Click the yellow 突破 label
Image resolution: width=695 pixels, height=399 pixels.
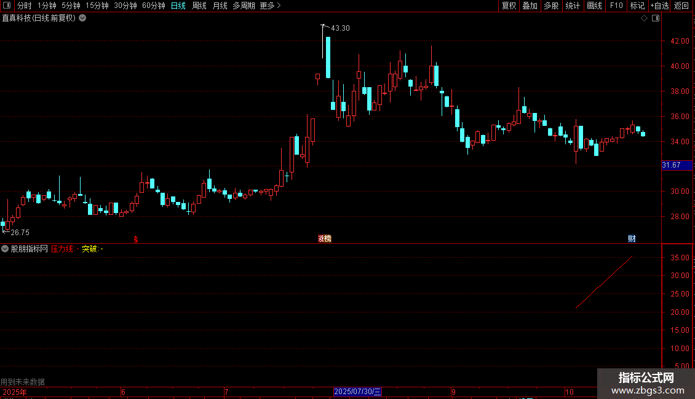pyautogui.click(x=90, y=249)
